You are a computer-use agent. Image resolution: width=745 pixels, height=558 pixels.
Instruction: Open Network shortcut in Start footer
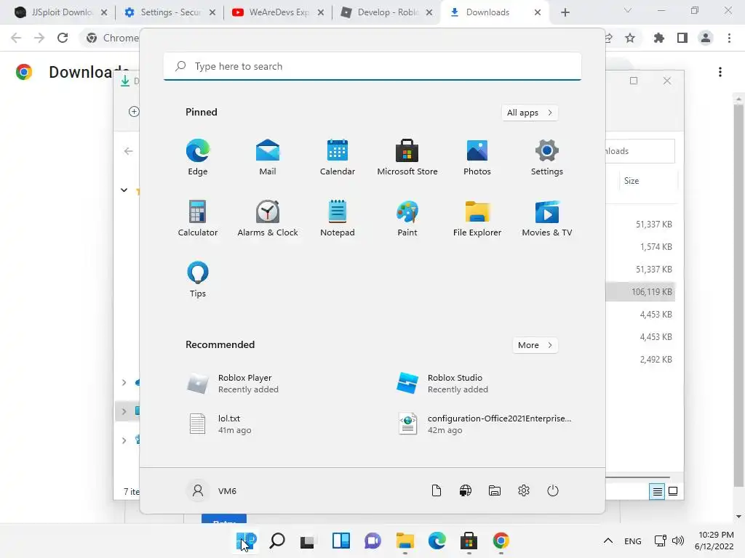click(465, 490)
